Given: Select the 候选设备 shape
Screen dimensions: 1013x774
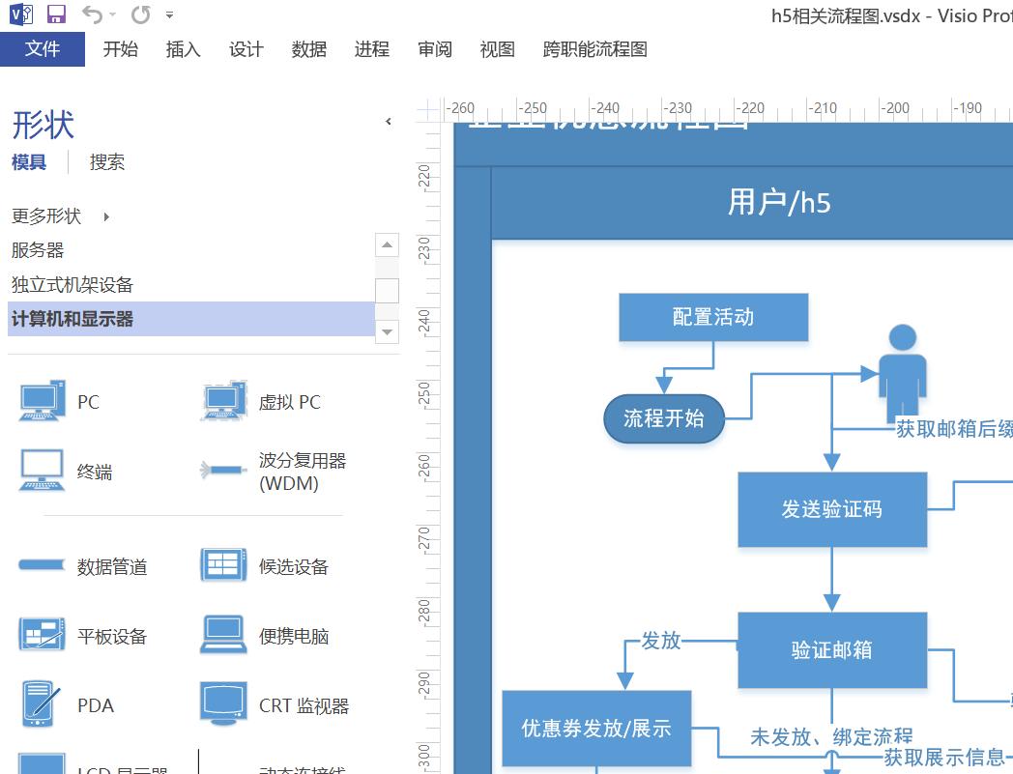Looking at the screenshot, I should click(x=223, y=566).
